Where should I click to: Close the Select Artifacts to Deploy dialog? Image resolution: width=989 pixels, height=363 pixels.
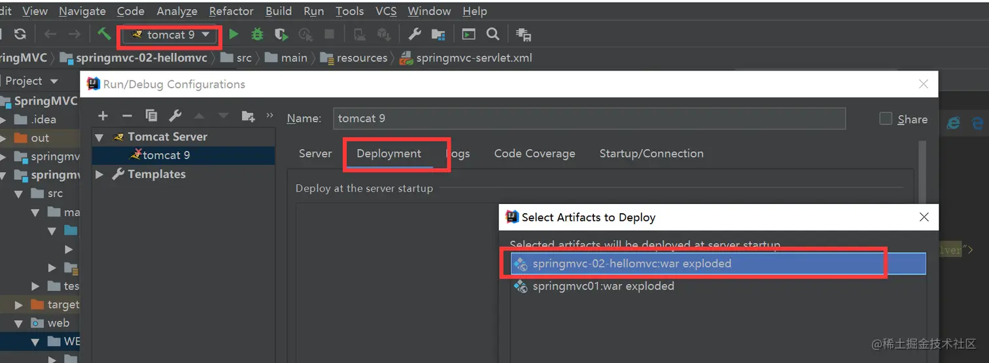[924, 217]
